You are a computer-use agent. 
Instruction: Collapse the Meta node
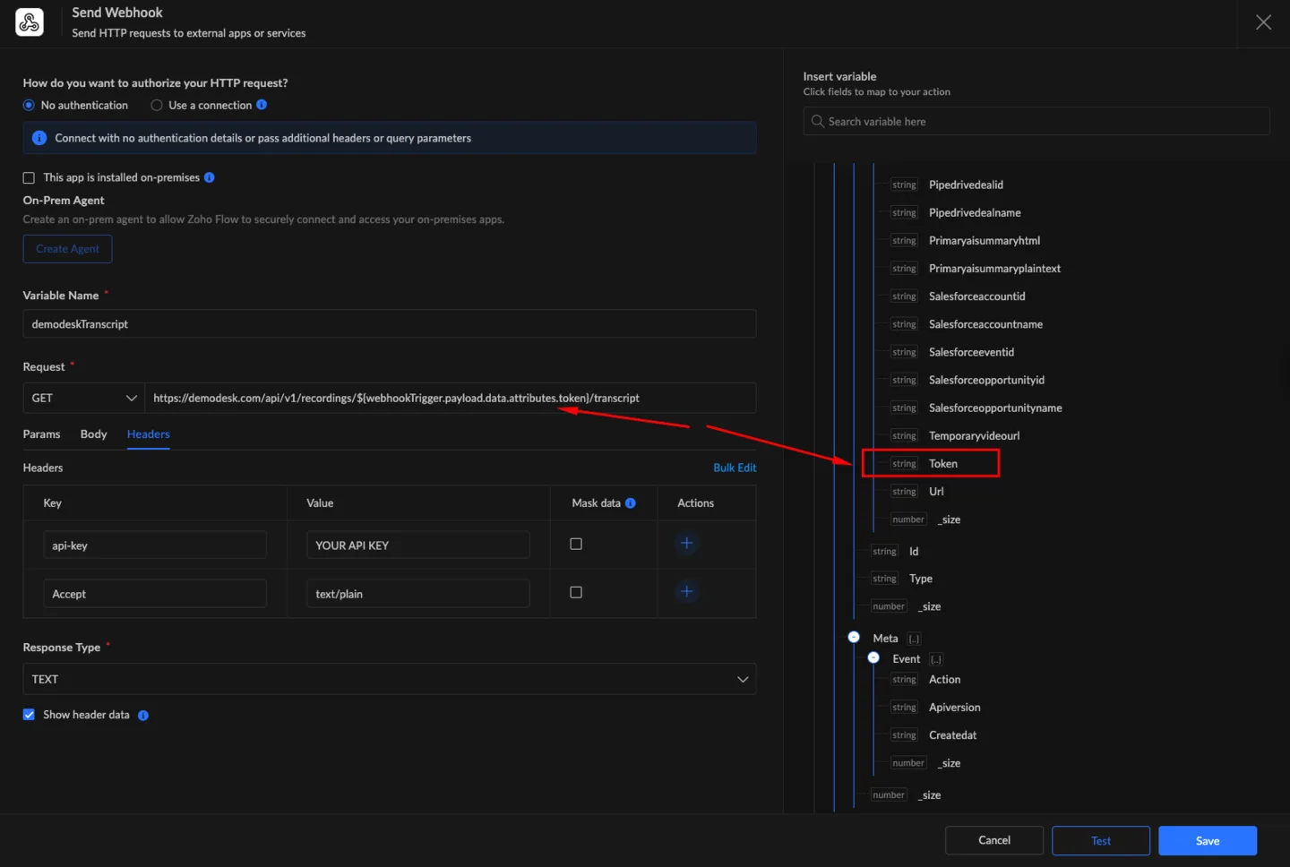coord(854,638)
